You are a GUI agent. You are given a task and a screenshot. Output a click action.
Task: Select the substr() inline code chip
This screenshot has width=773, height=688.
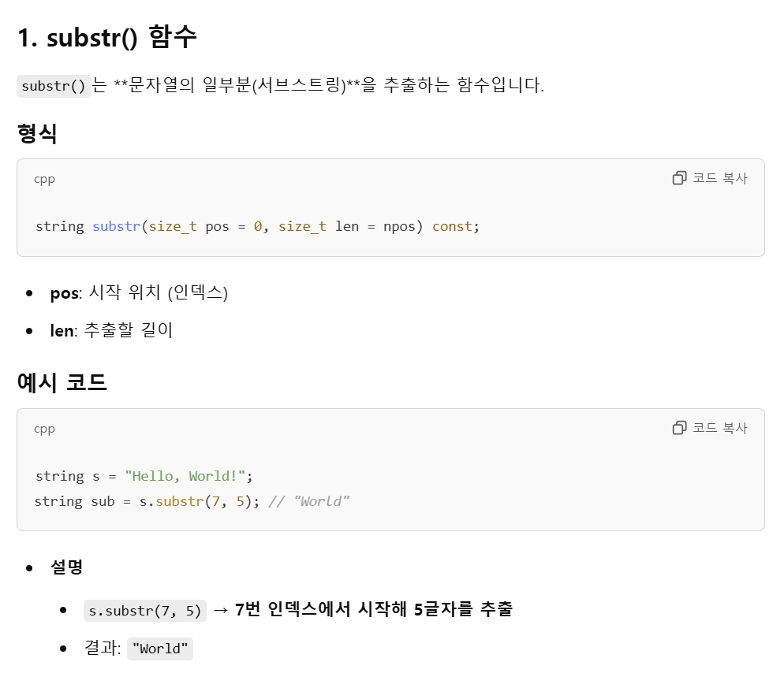point(52,87)
